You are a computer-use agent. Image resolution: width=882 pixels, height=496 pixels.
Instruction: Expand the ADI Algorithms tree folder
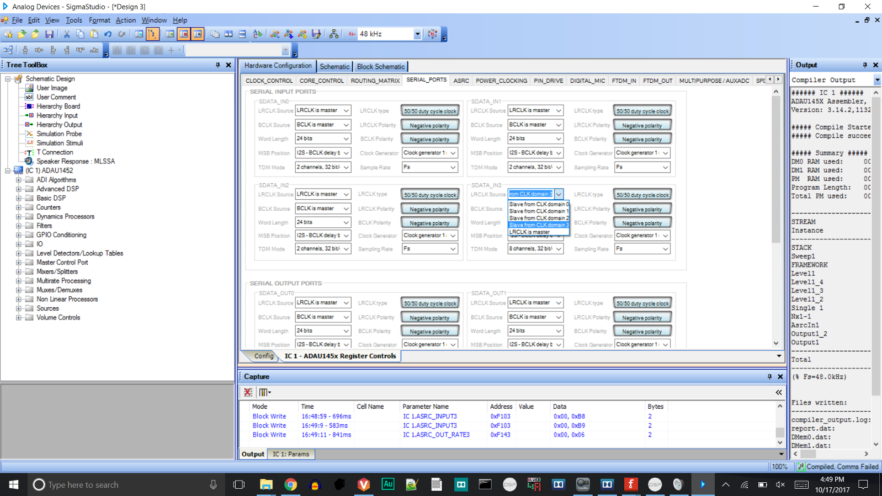click(18, 180)
